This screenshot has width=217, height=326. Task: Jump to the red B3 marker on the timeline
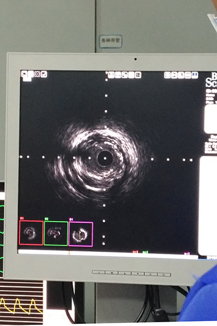point(135,252)
